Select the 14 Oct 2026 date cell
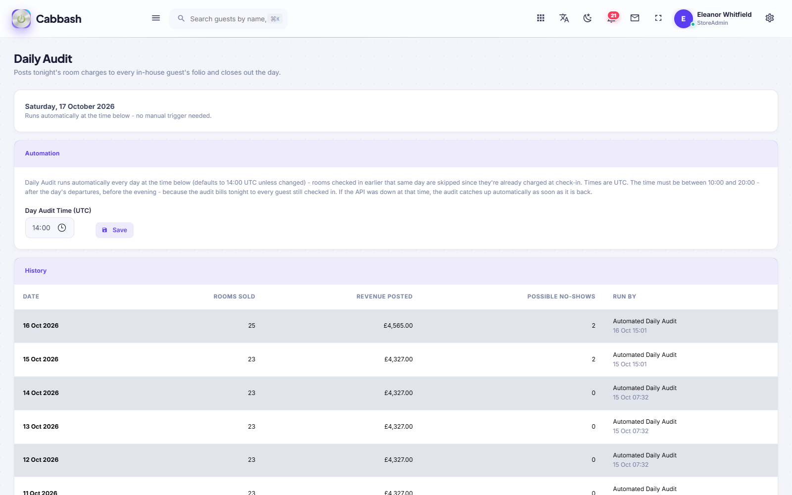The width and height of the screenshot is (792, 495). [x=41, y=393]
